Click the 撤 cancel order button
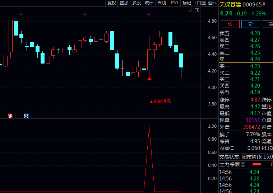 268,24
